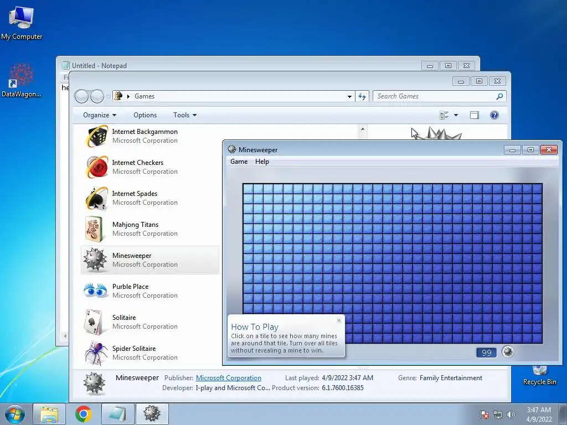Open the Games Explorer help question mark
The height and width of the screenshot is (425, 567).
tap(494, 115)
